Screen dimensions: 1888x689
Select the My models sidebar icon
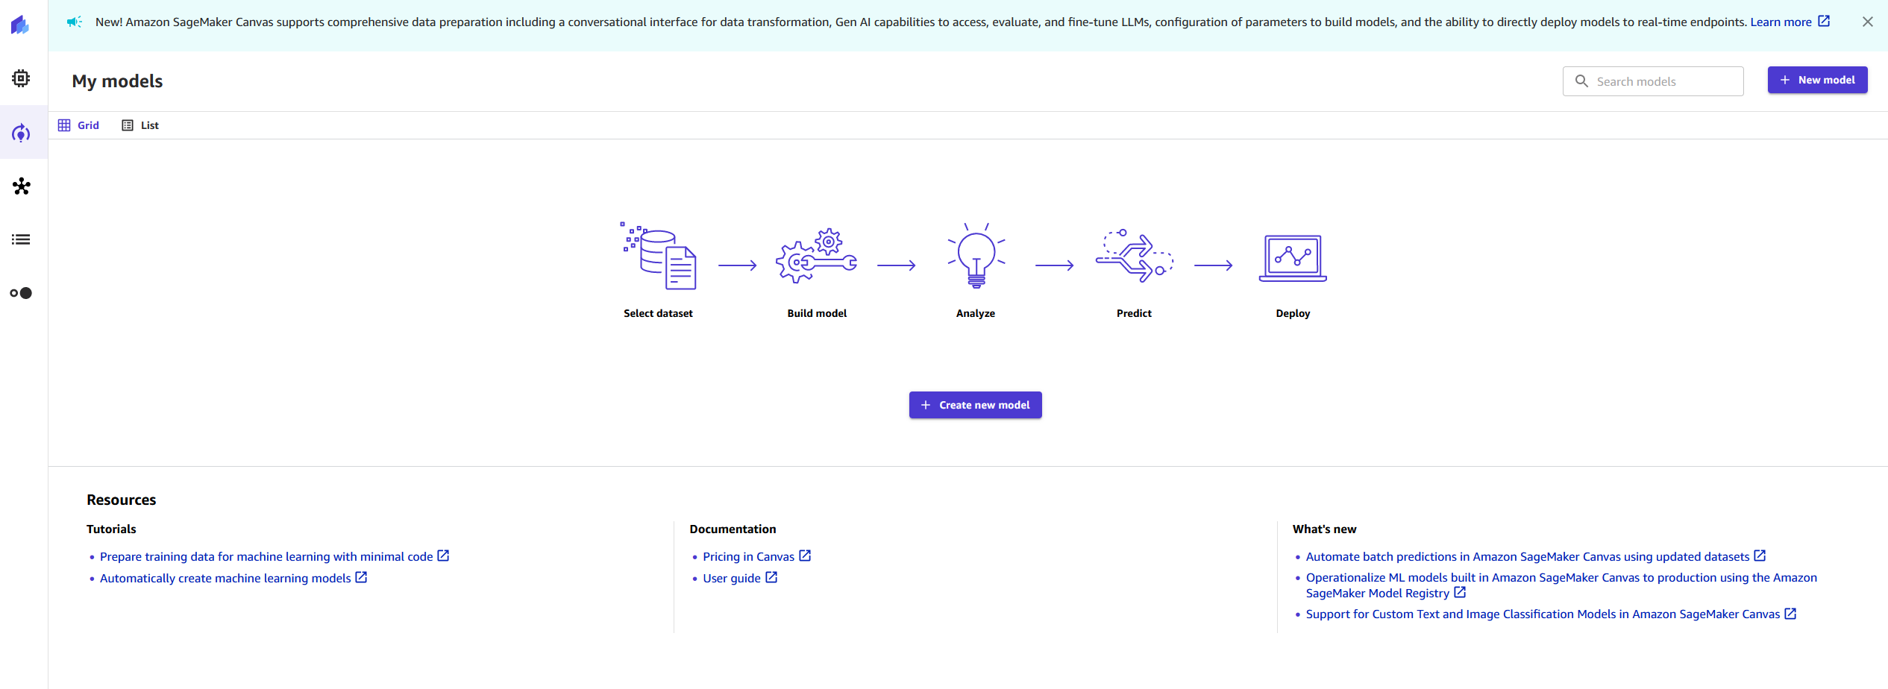tap(21, 133)
